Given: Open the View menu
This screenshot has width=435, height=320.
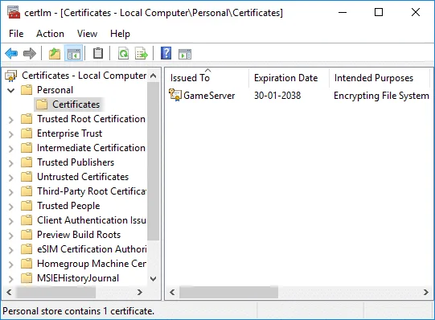Looking at the screenshot, I should tap(87, 34).
